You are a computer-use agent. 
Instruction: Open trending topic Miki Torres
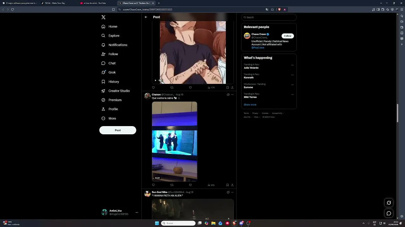click(250, 97)
